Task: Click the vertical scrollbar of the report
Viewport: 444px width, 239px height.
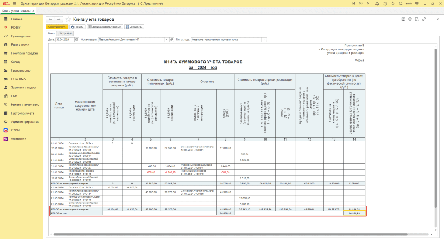Action: click(435, 128)
